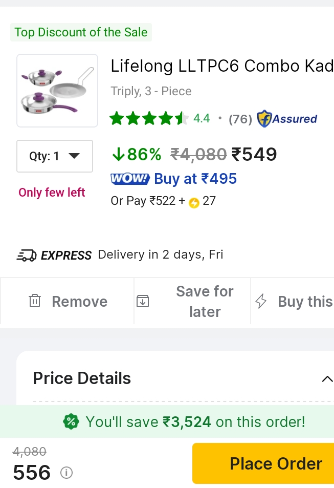Image resolution: width=334 pixels, height=488 pixels.
Task: Tap the WOW! deal badge
Action: click(130, 179)
